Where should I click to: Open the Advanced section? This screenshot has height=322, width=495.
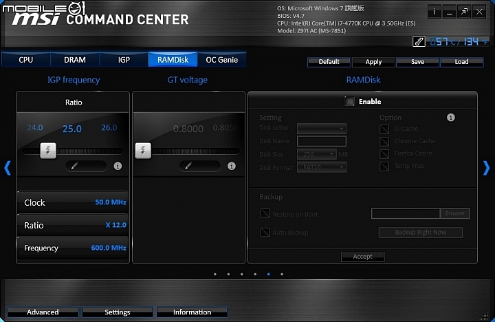click(43, 312)
